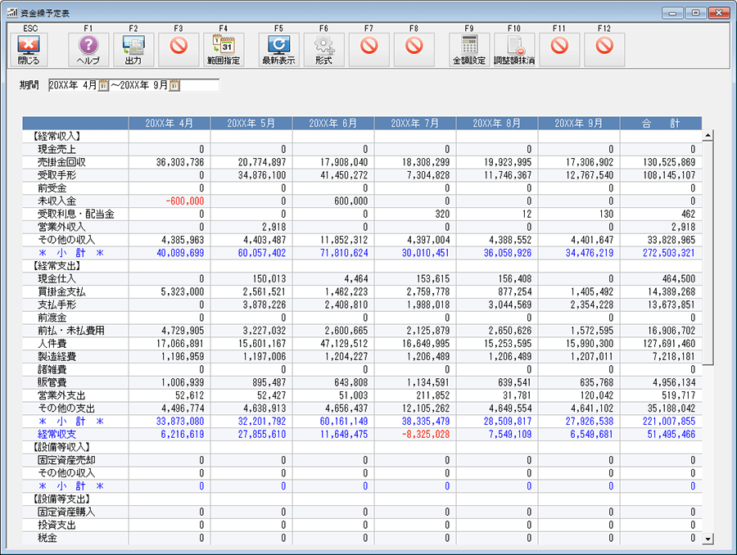This screenshot has height=555, width=737.
Task: Select the 合計 total column header
Action: coord(660,123)
